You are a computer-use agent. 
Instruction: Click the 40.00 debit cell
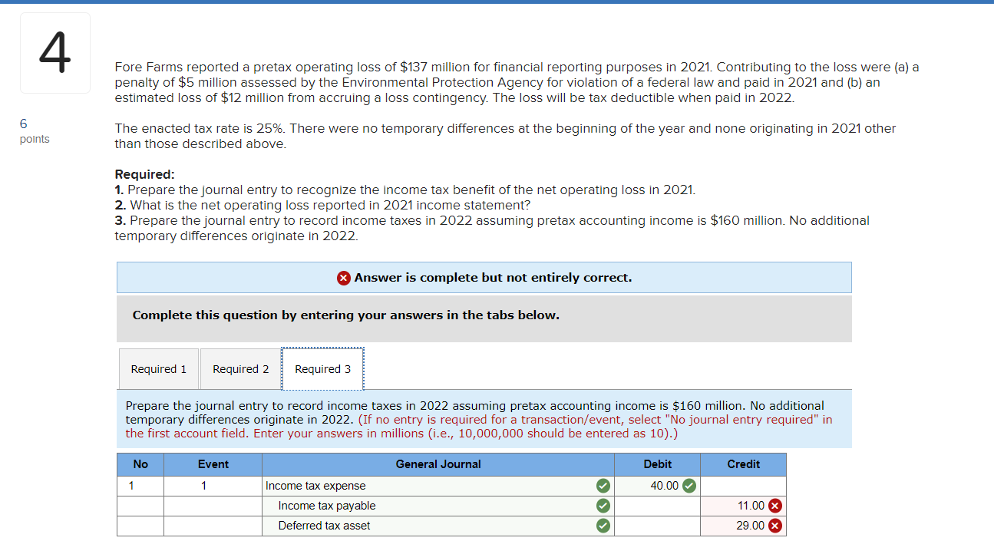pyautogui.click(x=657, y=486)
